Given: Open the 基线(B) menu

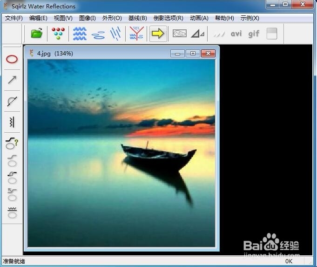Looking at the screenshot, I should click(138, 18).
